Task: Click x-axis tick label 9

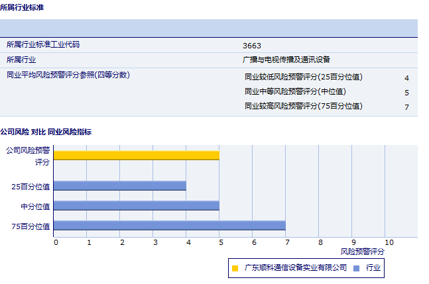Action: (x=354, y=242)
